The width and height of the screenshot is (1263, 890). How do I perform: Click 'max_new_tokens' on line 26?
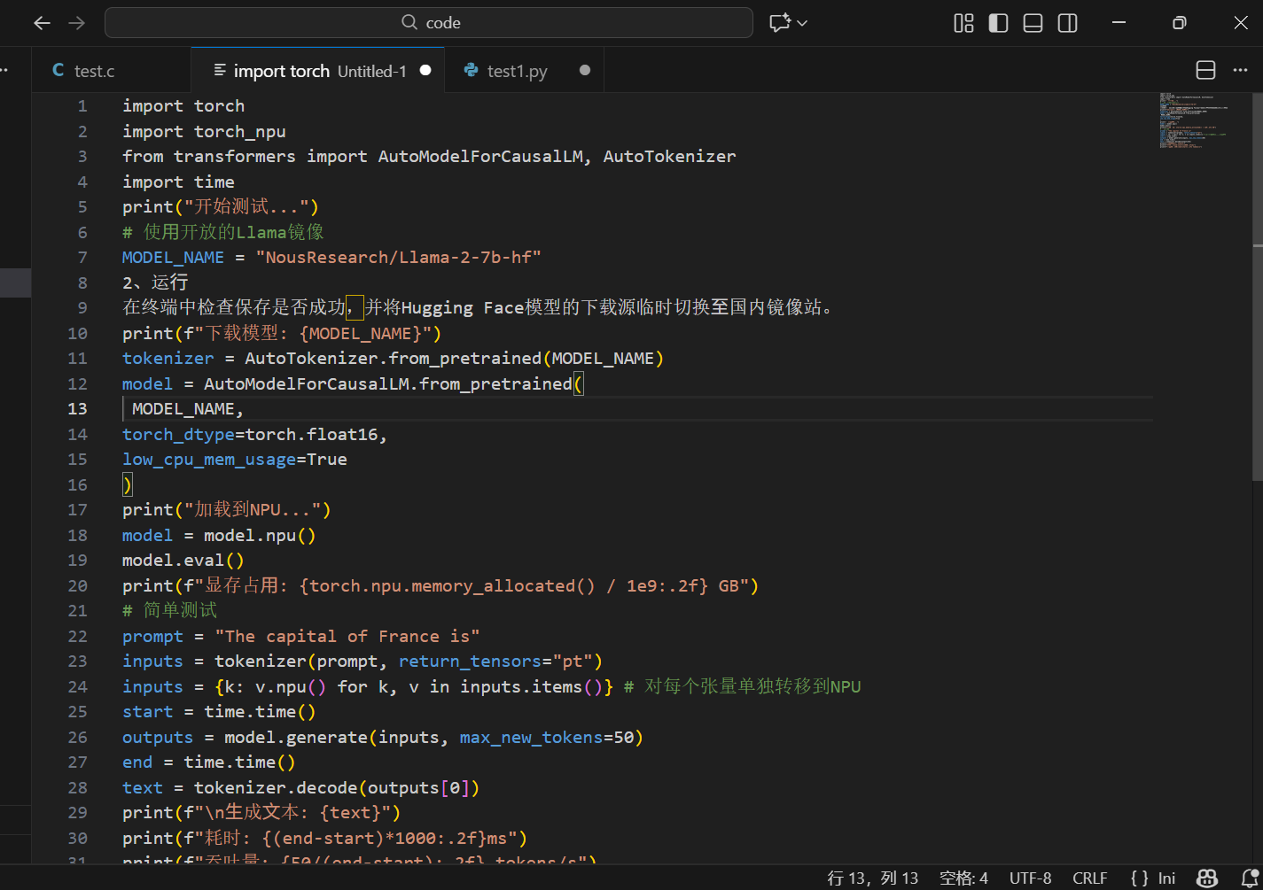531,738
